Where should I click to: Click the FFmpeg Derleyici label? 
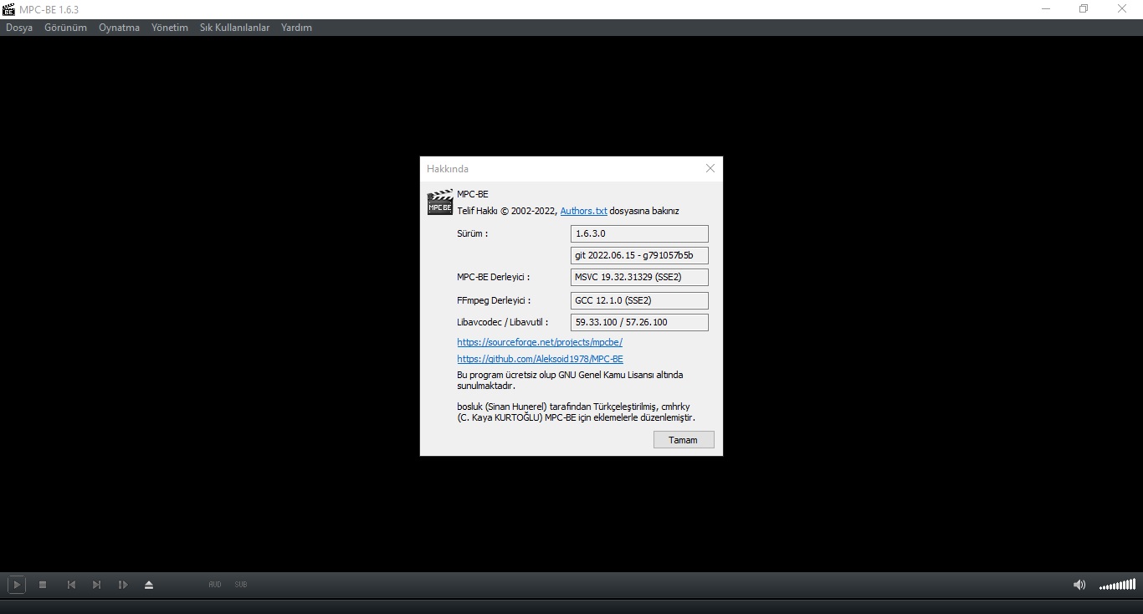[x=494, y=300]
